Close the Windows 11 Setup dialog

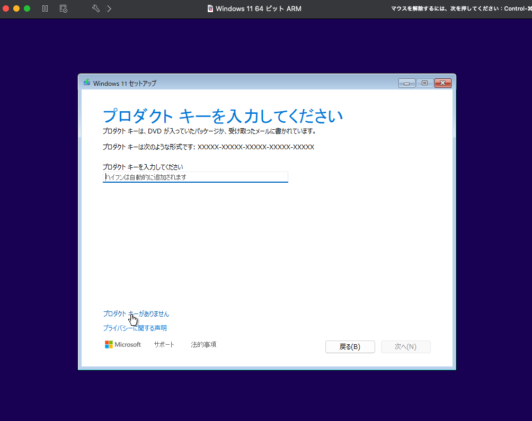442,83
